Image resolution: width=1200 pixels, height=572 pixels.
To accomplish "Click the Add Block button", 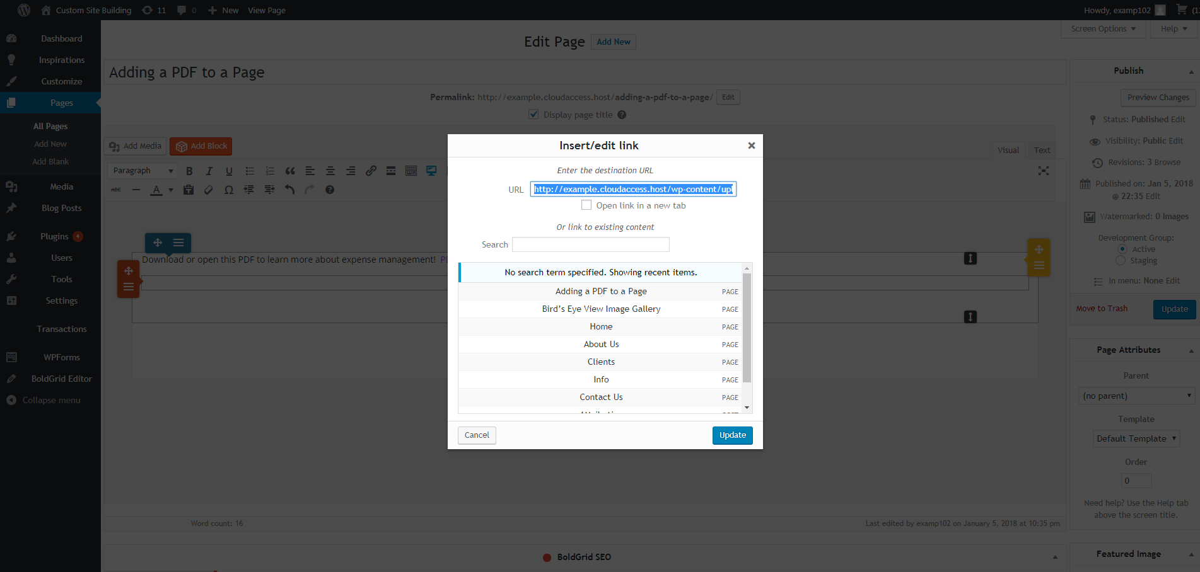I will click(x=201, y=146).
